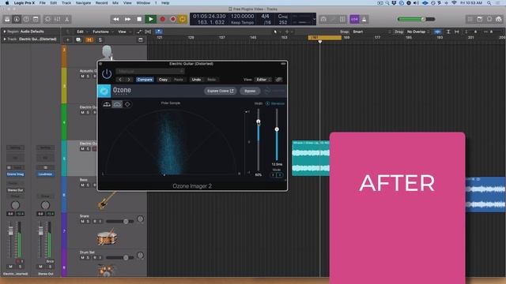The height and width of the screenshot is (284, 506).
Task: Click the green Play button
Action: [x=151, y=19]
